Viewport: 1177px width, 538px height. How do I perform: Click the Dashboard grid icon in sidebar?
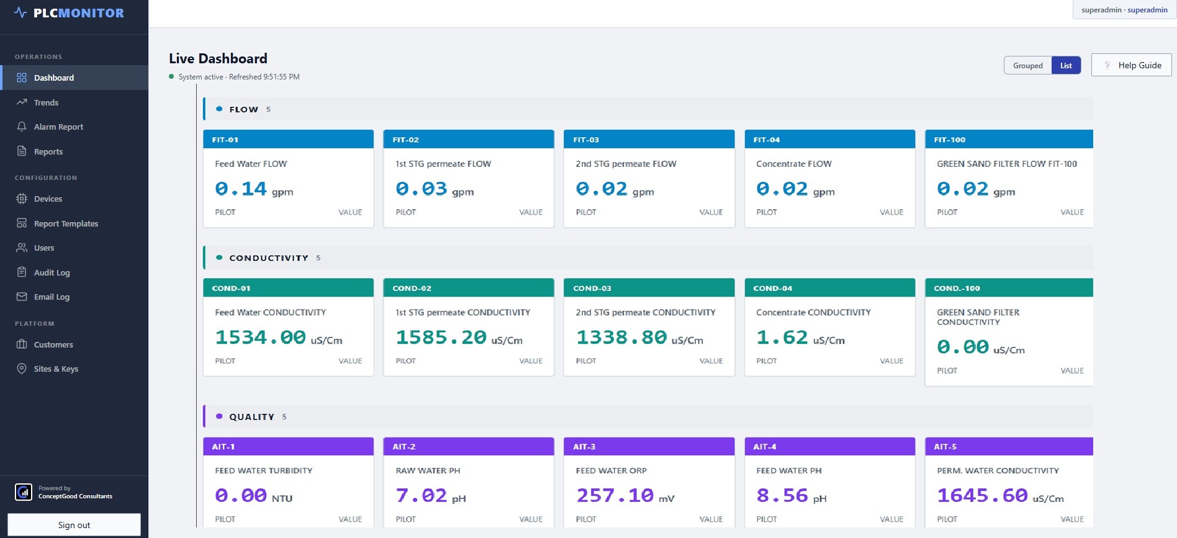[22, 78]
